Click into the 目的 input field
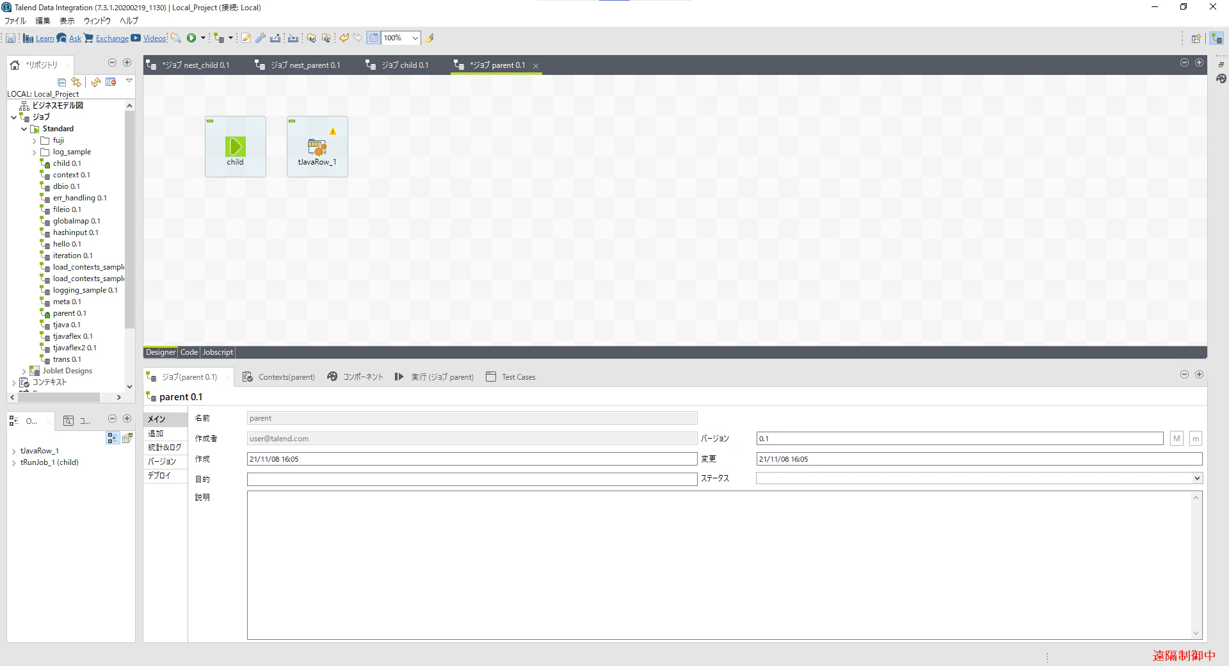Viewport: 1229px width, 666px height. click(x=472, y=479)
